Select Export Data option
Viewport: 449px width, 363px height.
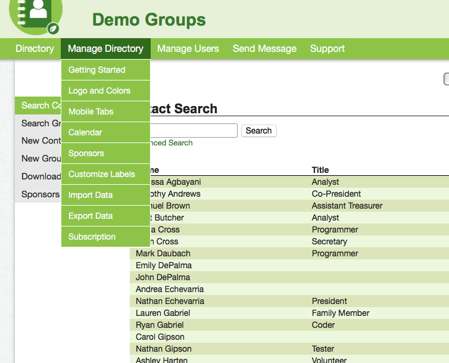coord(91,216)
